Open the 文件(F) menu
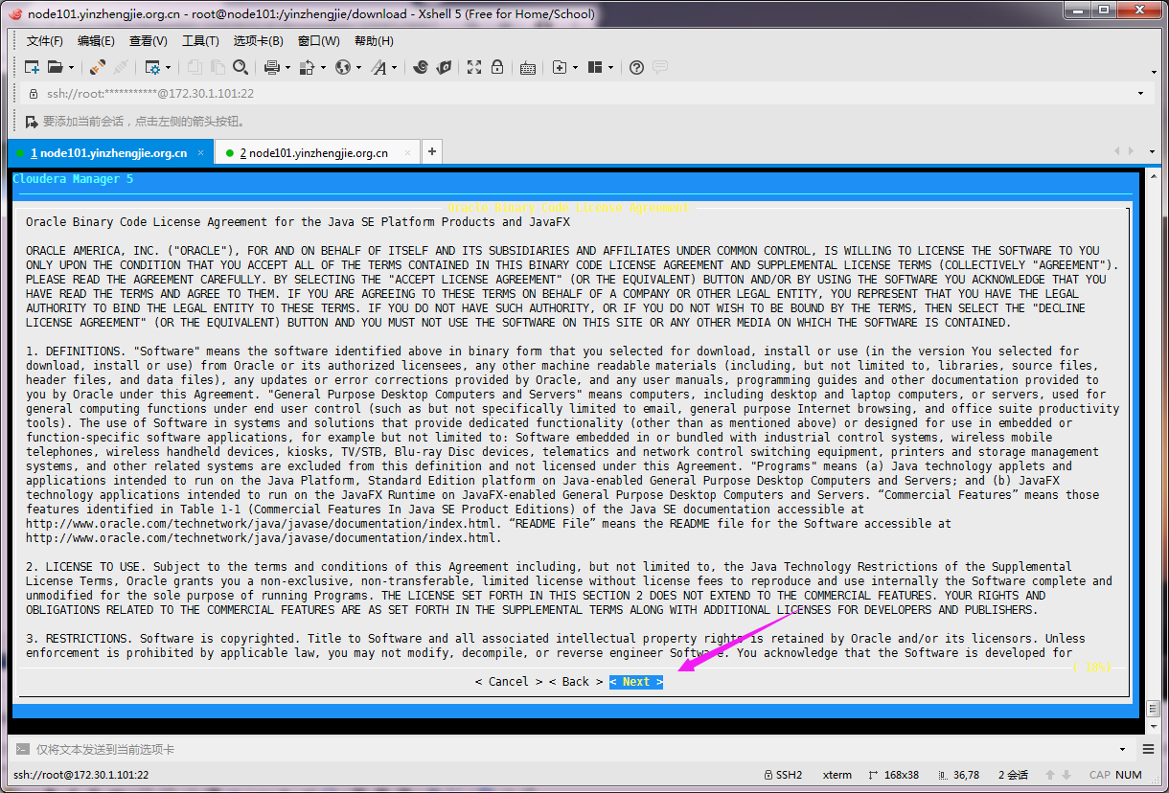 [44, 41]
